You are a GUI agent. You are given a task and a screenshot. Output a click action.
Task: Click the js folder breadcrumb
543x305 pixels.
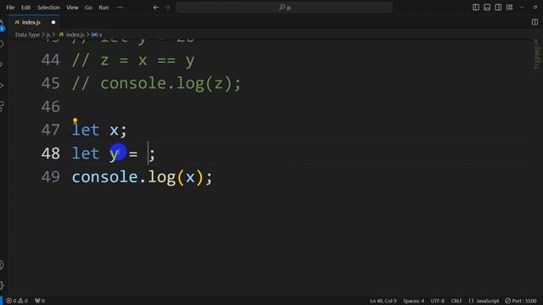click(48, 35)
